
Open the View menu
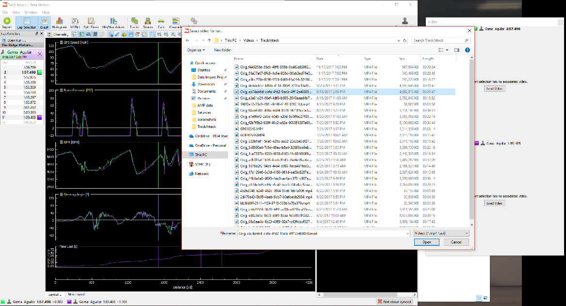(16, 12)
